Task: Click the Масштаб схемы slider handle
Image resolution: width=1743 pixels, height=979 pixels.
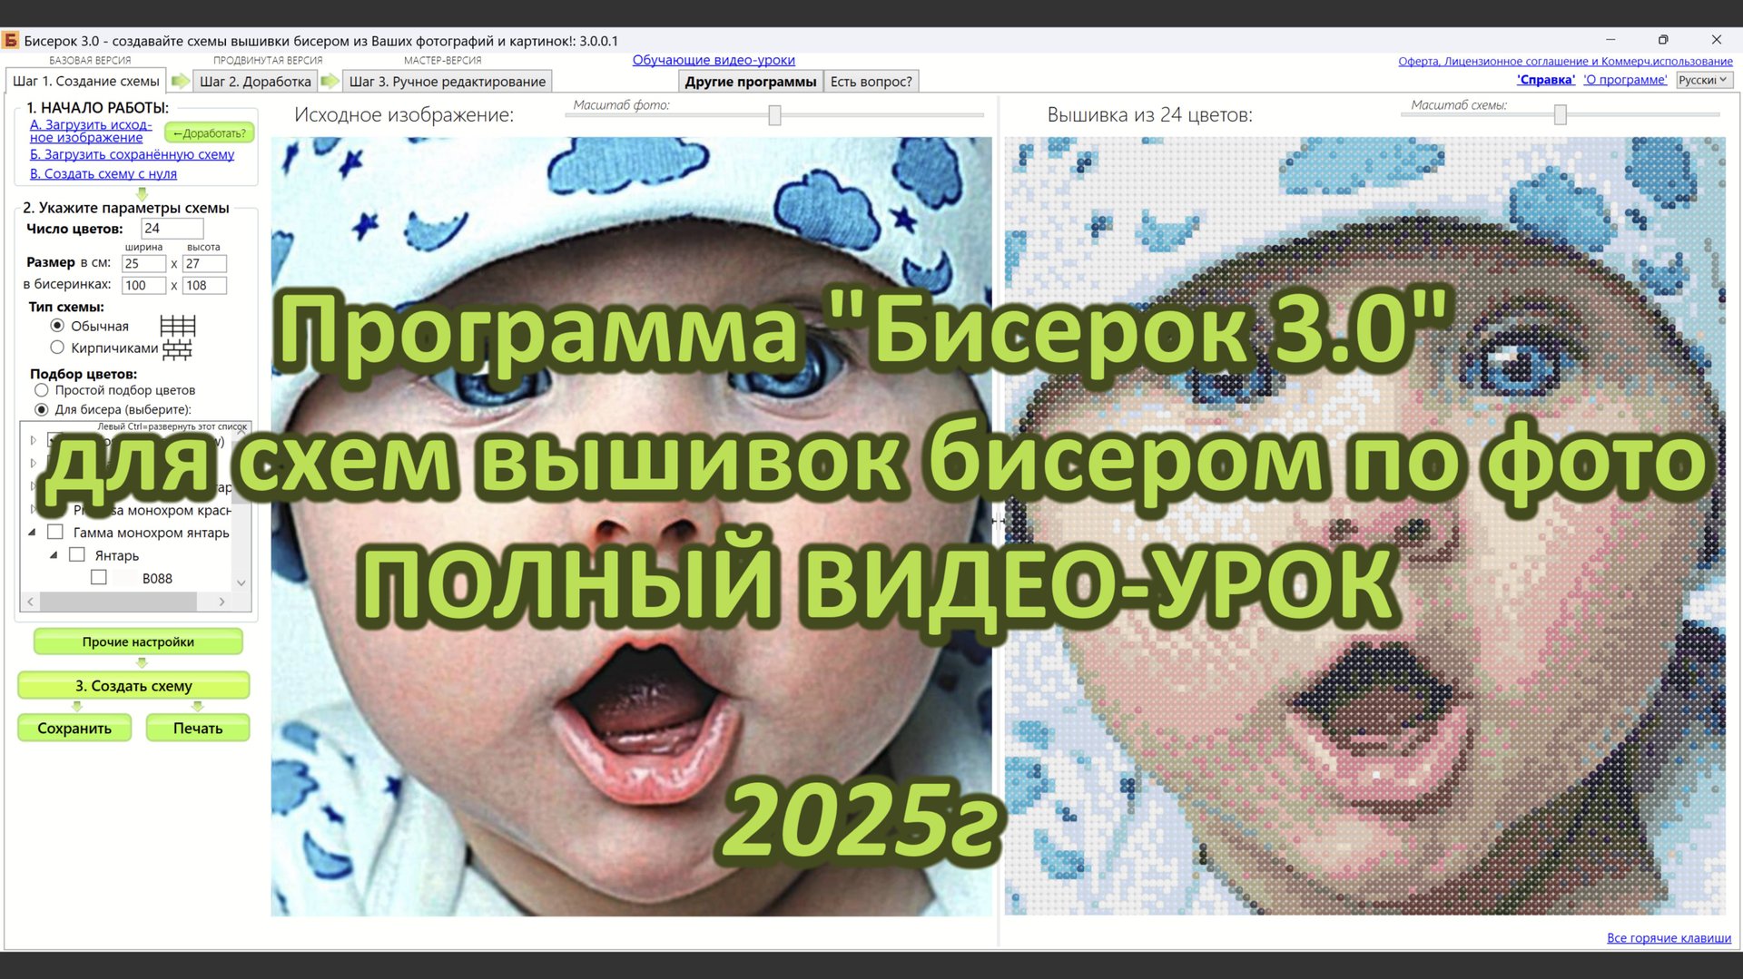Action: [1560, 114]
